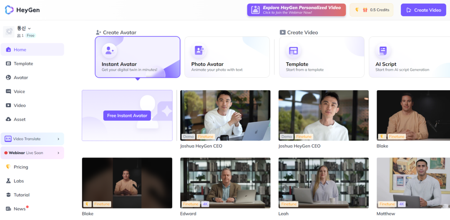The height and width of the screenshot is (220, 450).
Task: Click the Finetune badge on Leah
Action: [x=289, y=204]
